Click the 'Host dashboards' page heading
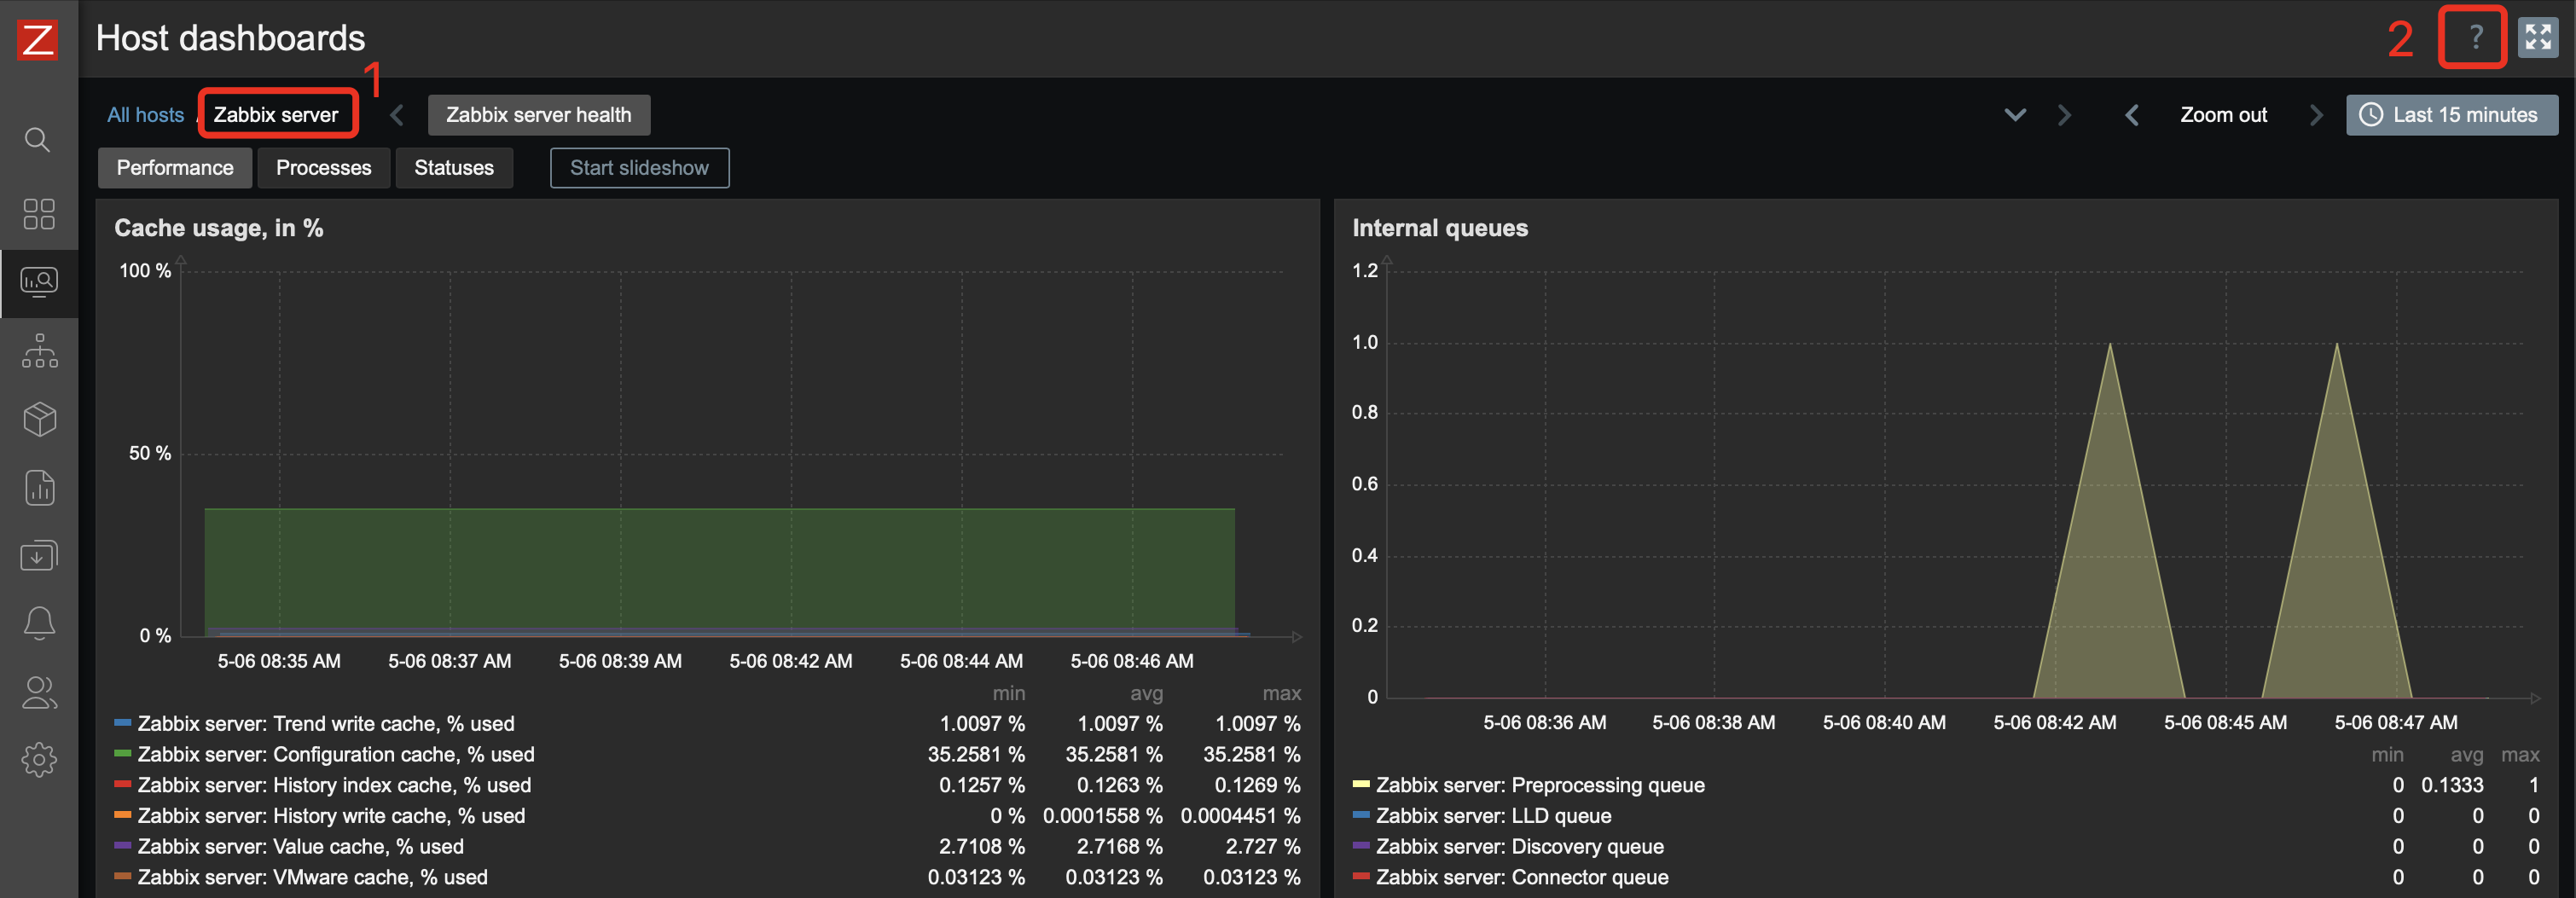Viewport: 2576px width, 898px height. tap(231, 38)
